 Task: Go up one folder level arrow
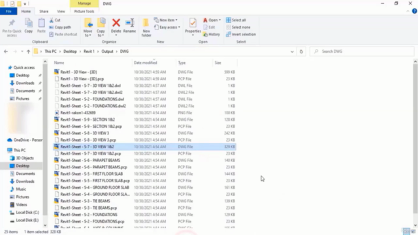[x=28, y=52]
